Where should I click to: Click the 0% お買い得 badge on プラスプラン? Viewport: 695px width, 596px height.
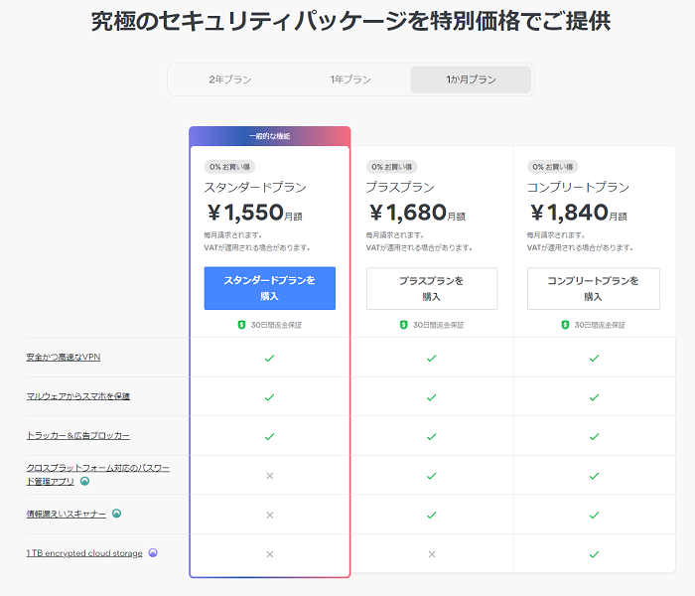pyautogui.click(x=392, y=167)
